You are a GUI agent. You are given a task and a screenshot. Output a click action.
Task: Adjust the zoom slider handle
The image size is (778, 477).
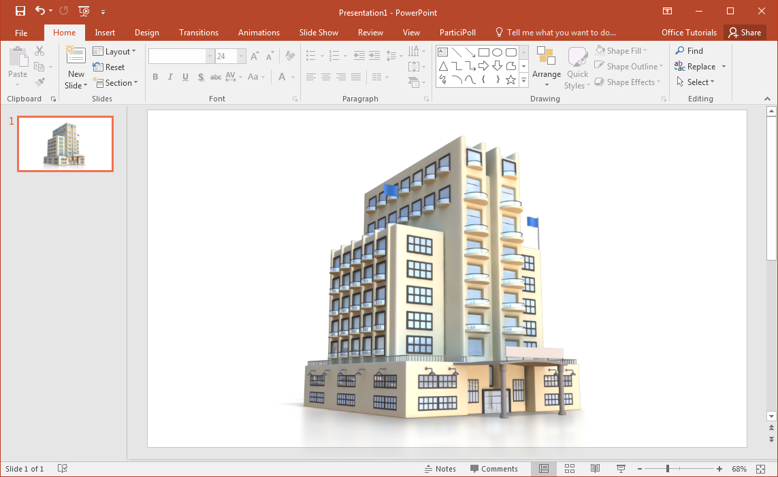tap(668, 469)
